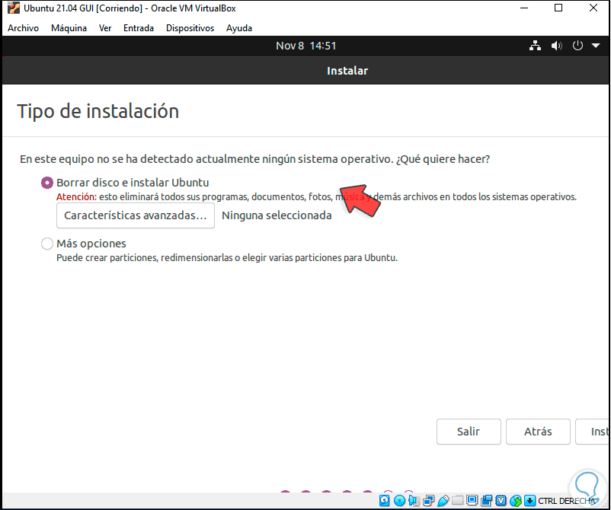611x510 pixels.
Task: Go back with the Atrás button
Action: pos(538,432)
